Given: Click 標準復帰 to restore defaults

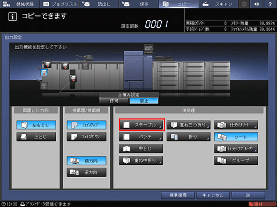Looking at the screenshot, I should click(x=178, y=195).
